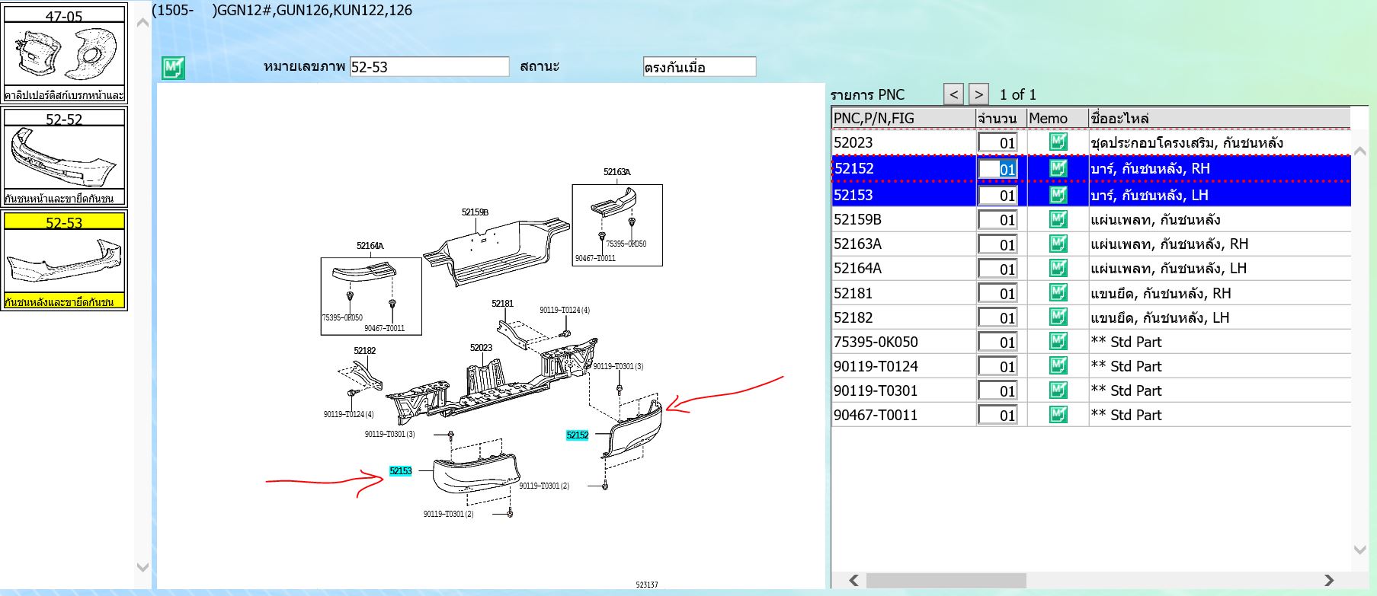
Task: Open memo icon for part 52023
Action: [x=1058, y=142]
